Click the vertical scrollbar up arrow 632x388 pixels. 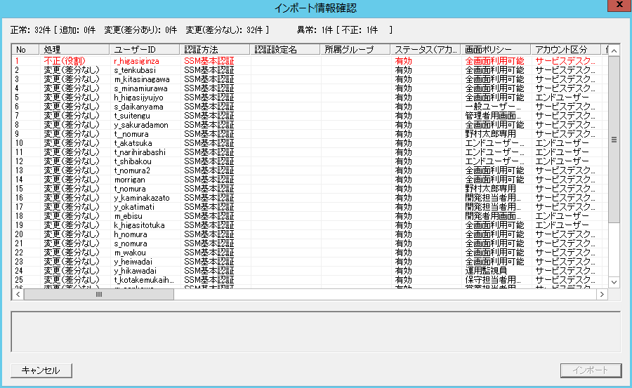tap(614, 51)
